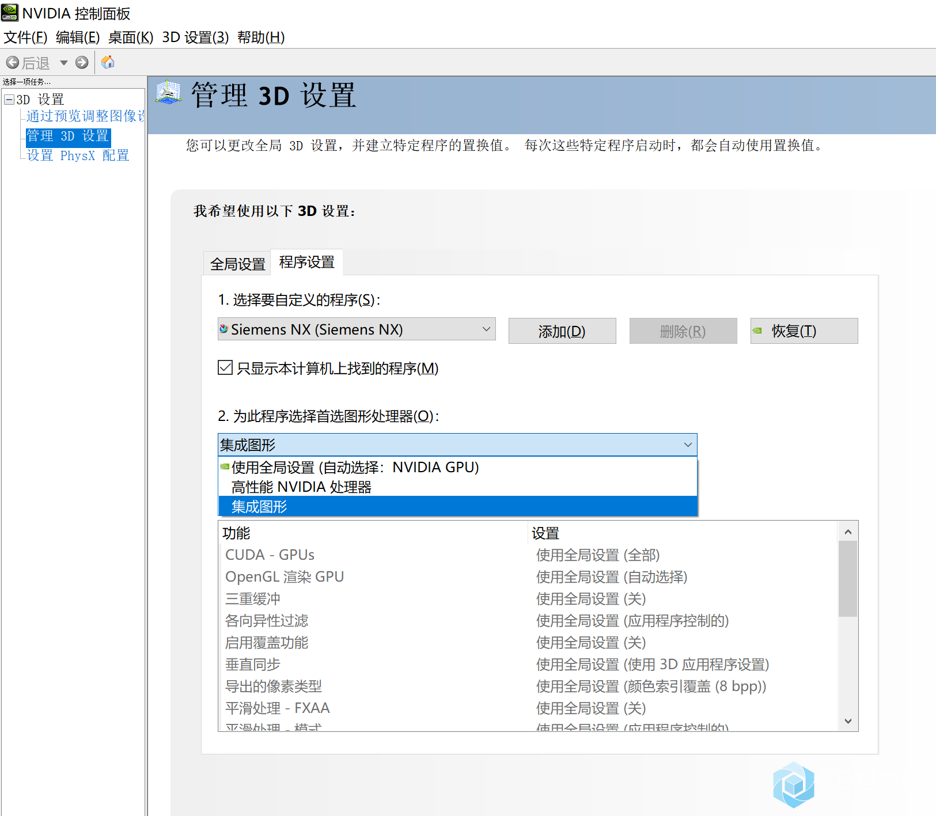Click 垂直同步 value 使用全局设置 (使用 3D 应用程序设置)
This screenshot has height=816, width=936.
coord(653,664)
